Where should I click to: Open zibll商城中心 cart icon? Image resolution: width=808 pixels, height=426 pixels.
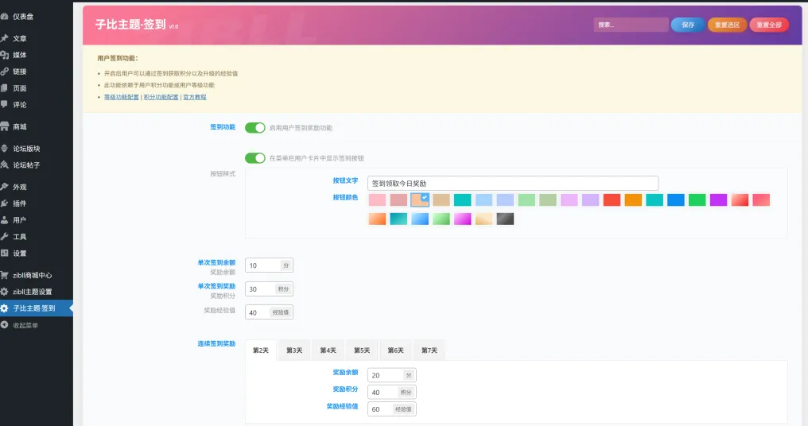(x=4, y=275)
